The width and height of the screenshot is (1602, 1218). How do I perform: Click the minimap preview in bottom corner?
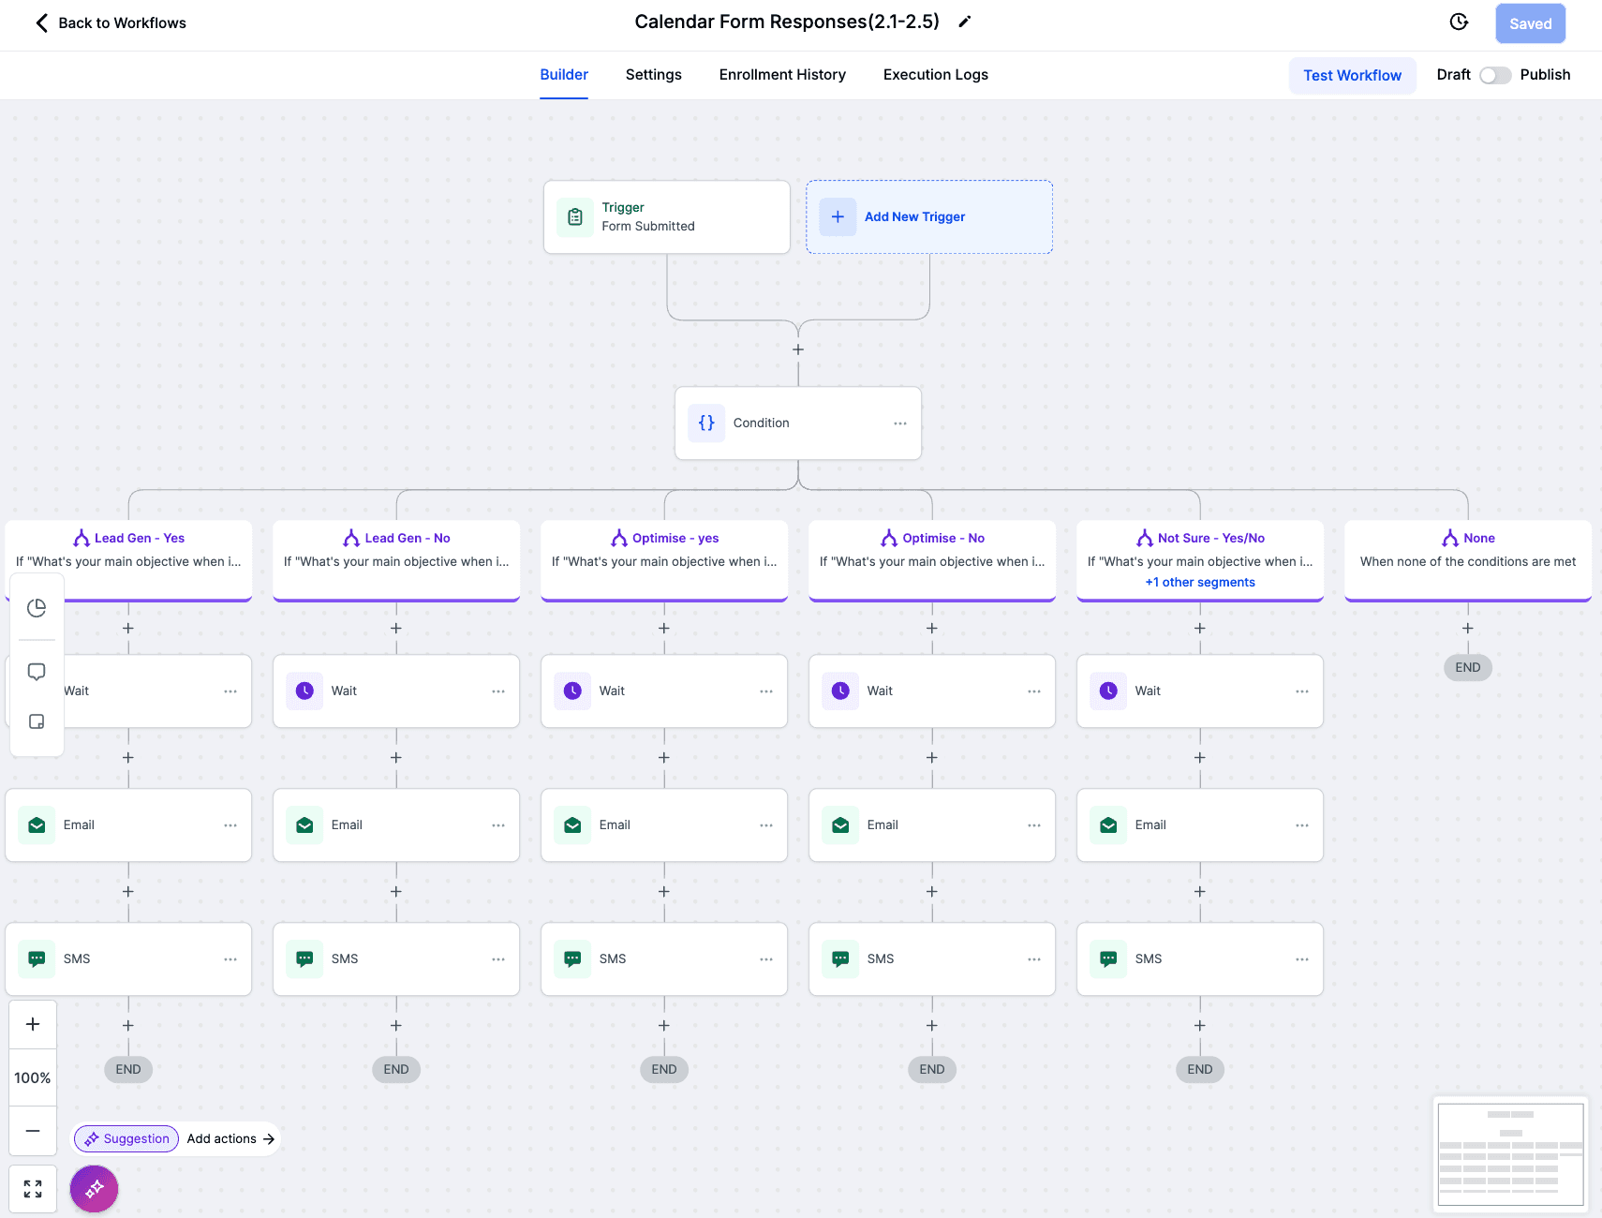[1509, 1154]
